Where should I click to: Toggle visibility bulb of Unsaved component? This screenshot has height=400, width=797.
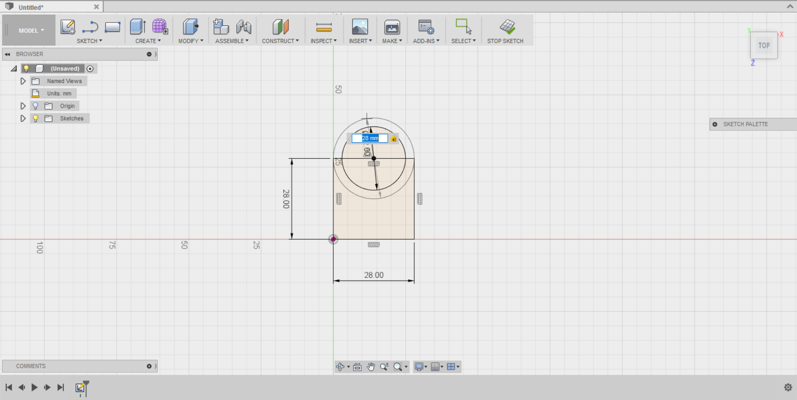click(x=26, y=68)
